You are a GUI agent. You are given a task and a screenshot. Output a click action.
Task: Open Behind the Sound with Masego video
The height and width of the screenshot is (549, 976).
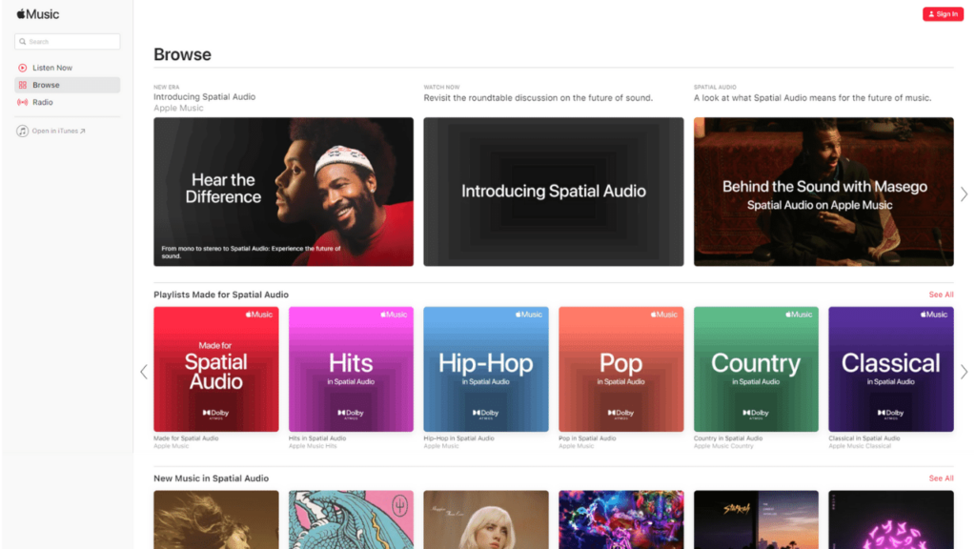click(x=823, y=192)
